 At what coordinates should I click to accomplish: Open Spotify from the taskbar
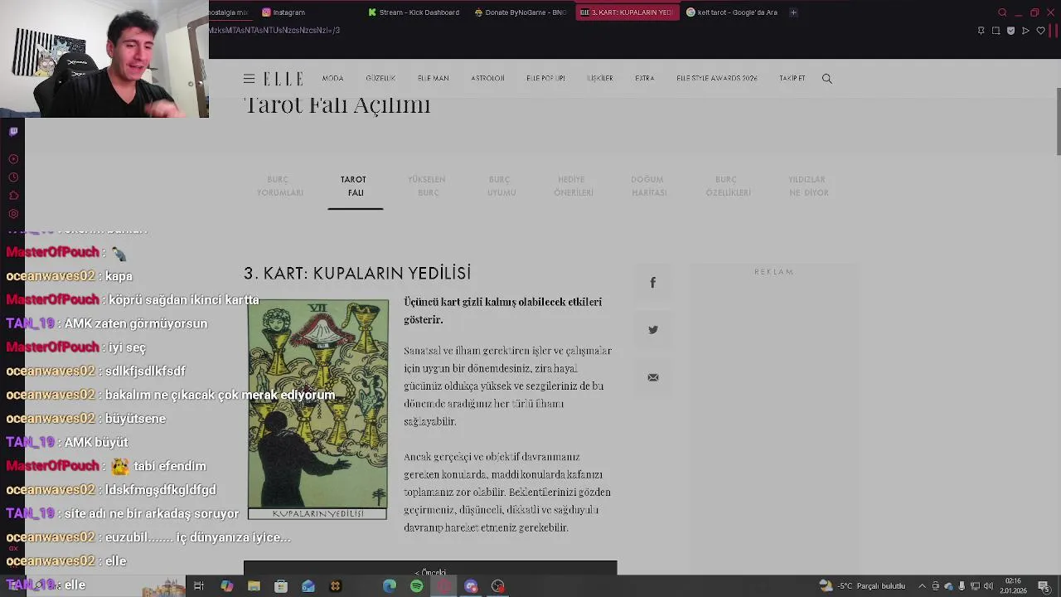(417, 586)
